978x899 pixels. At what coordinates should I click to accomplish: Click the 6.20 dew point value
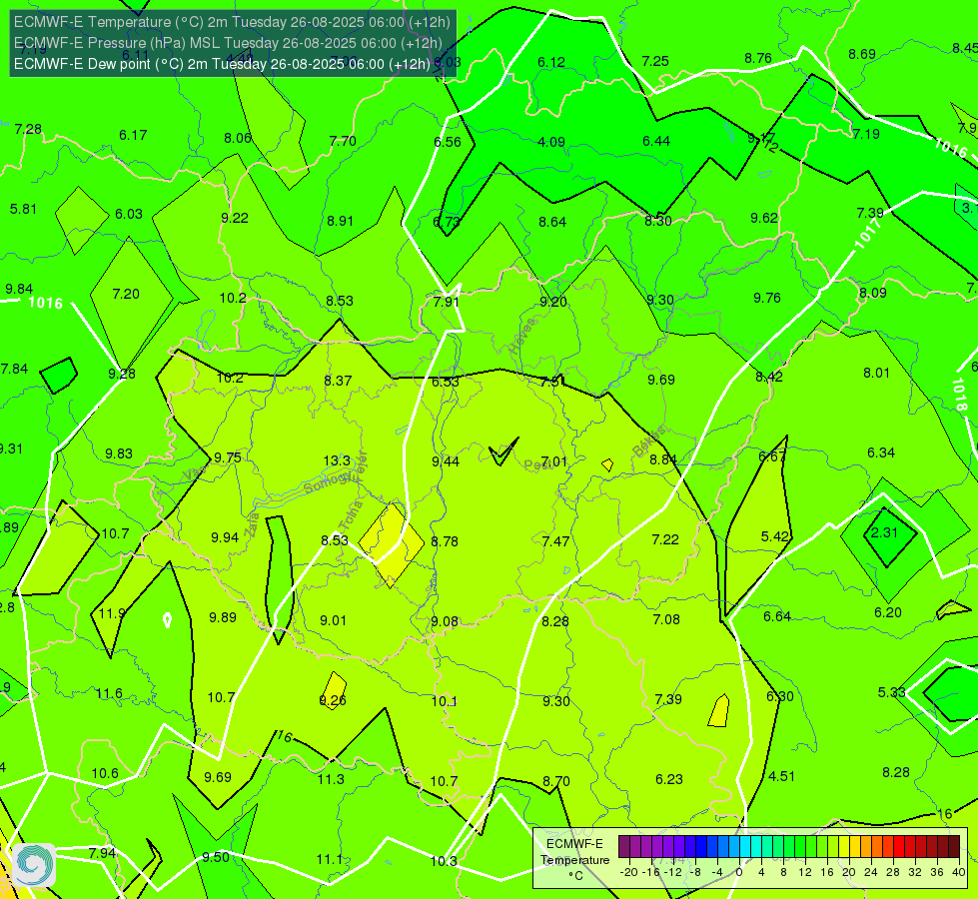887,612
